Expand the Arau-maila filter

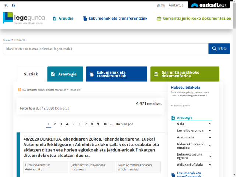(x=210, y=137)
